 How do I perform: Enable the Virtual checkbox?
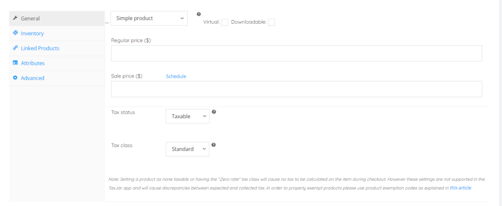(225, 22)
